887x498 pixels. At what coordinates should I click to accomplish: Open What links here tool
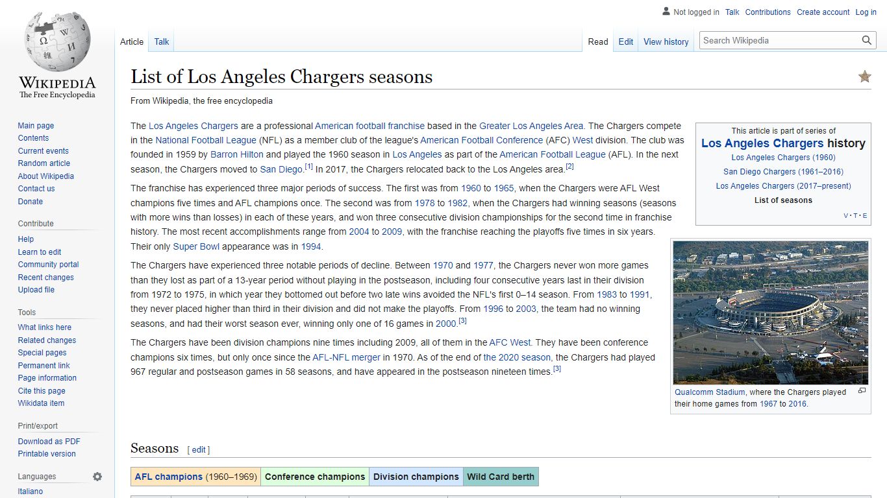click(x=44, y=327)
